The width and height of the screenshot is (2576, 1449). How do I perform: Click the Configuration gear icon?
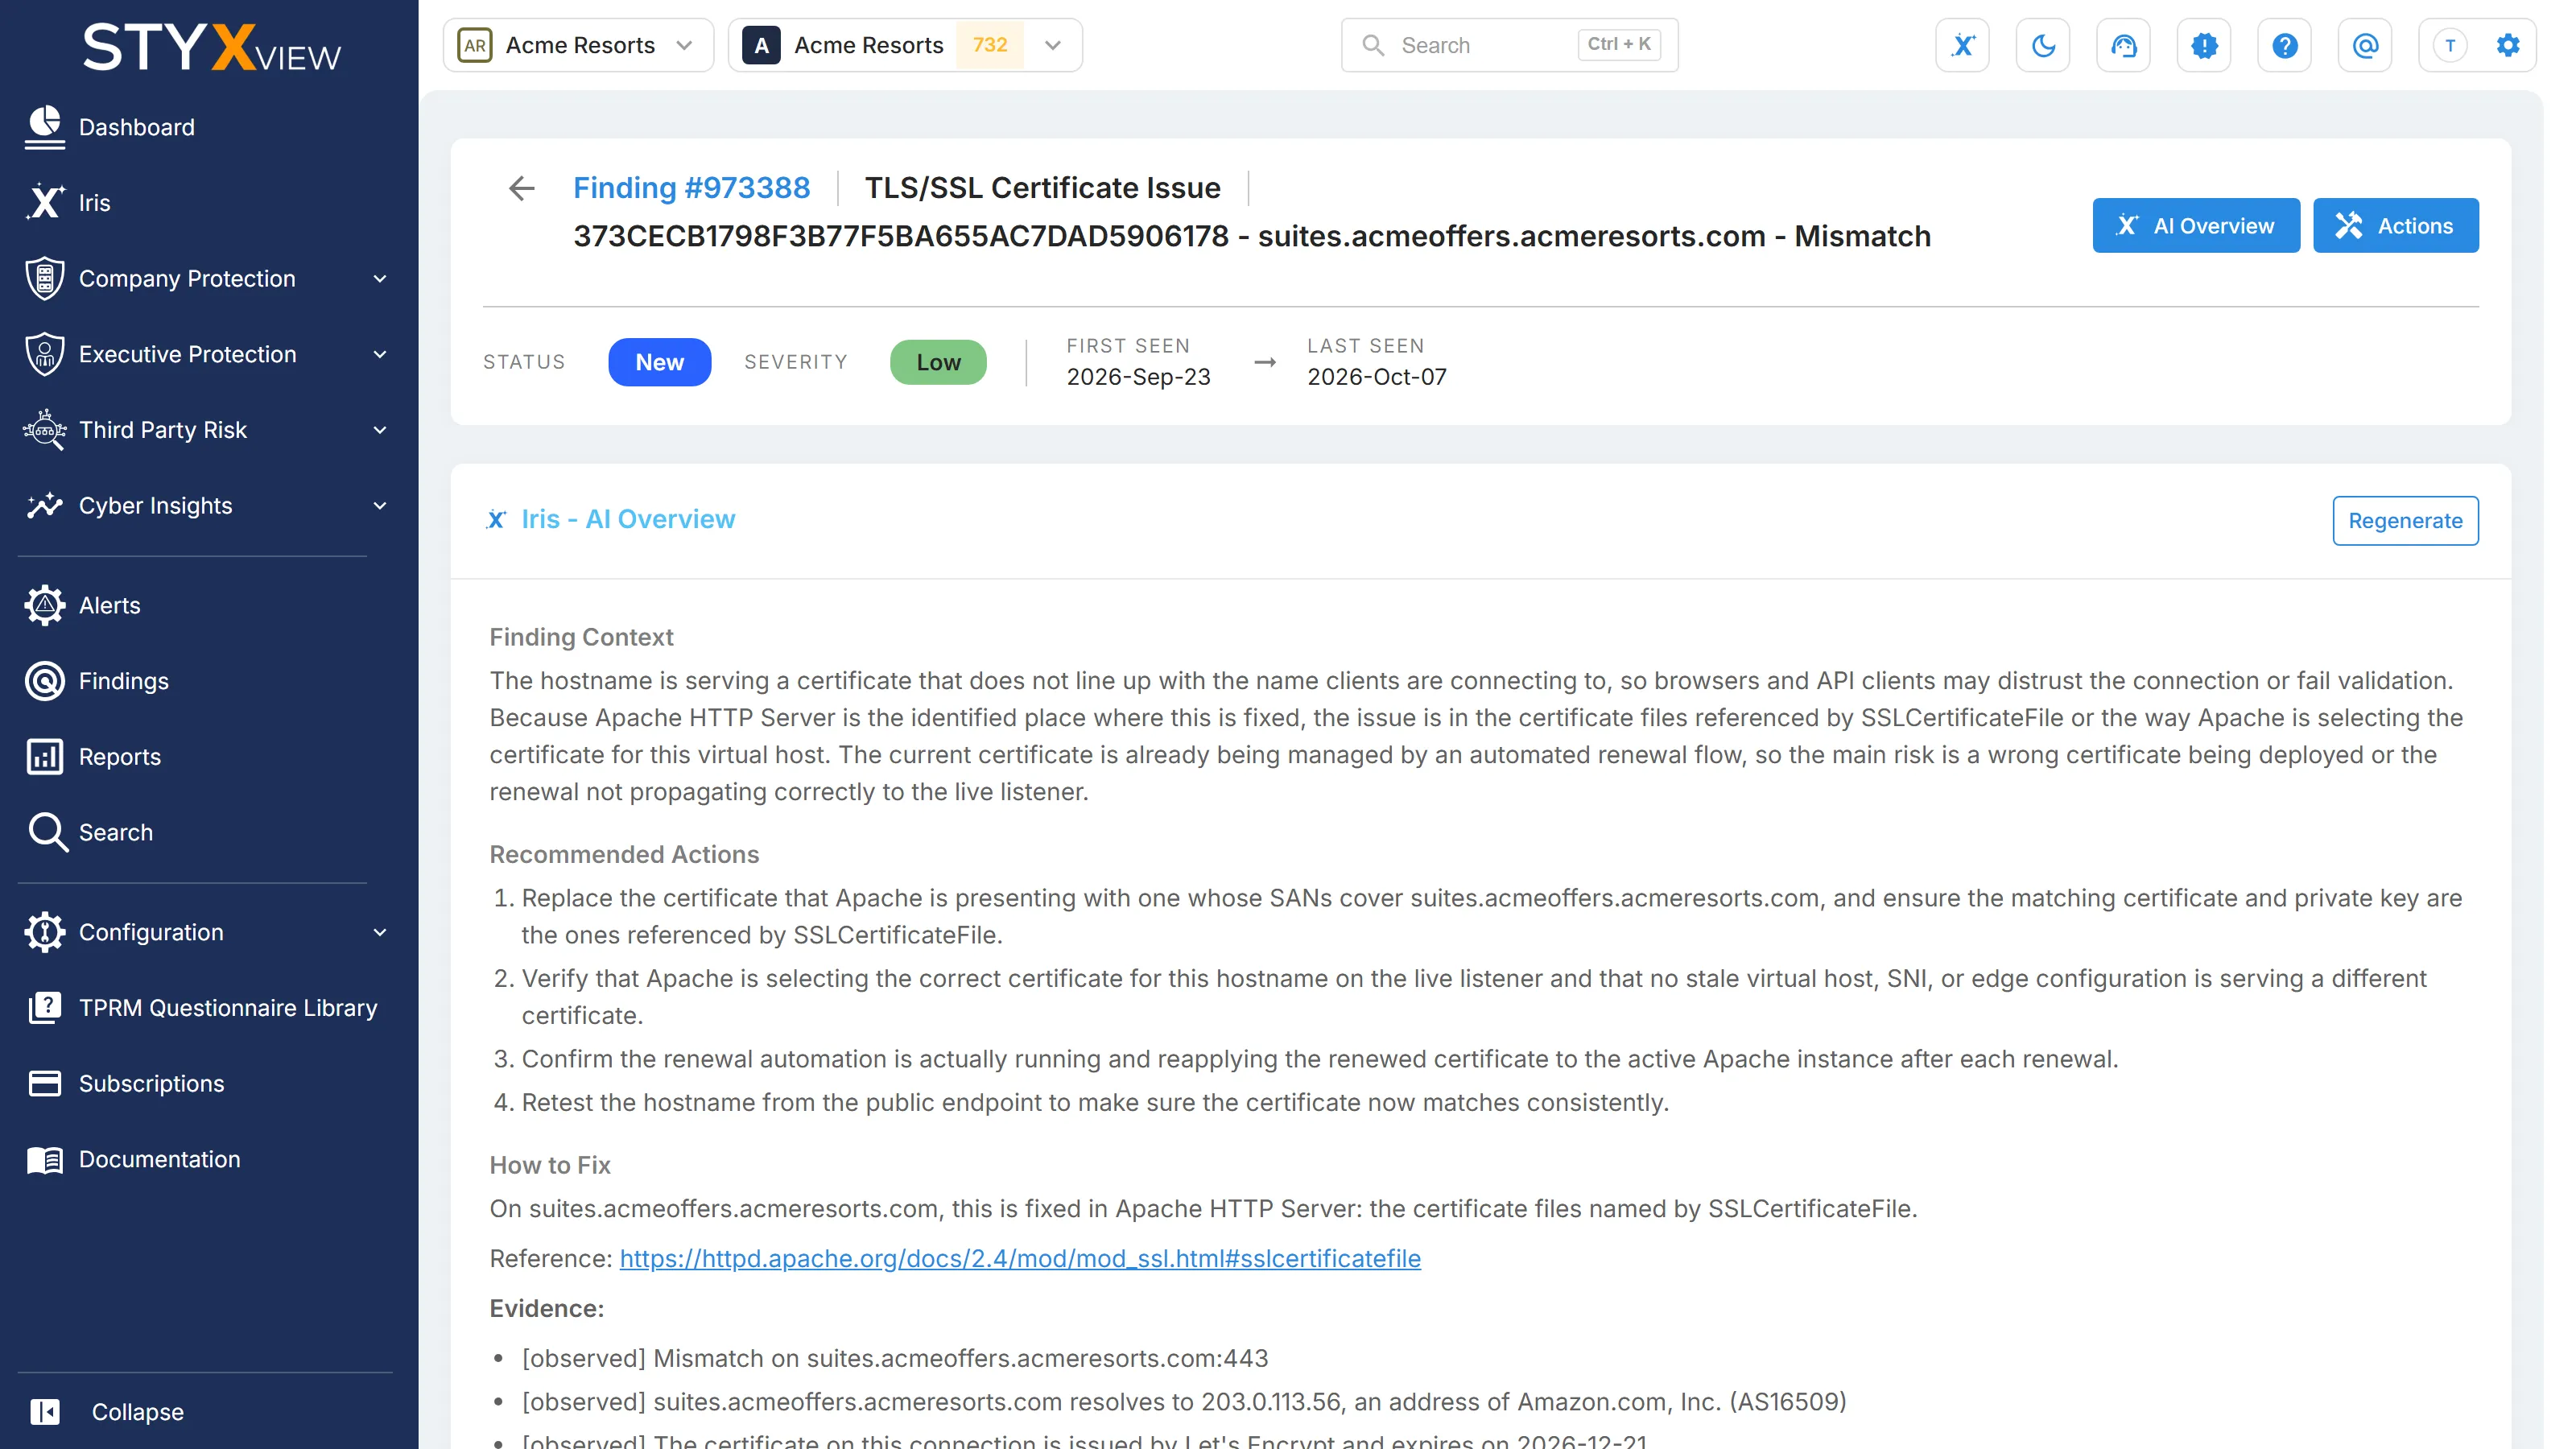point(45,932)
